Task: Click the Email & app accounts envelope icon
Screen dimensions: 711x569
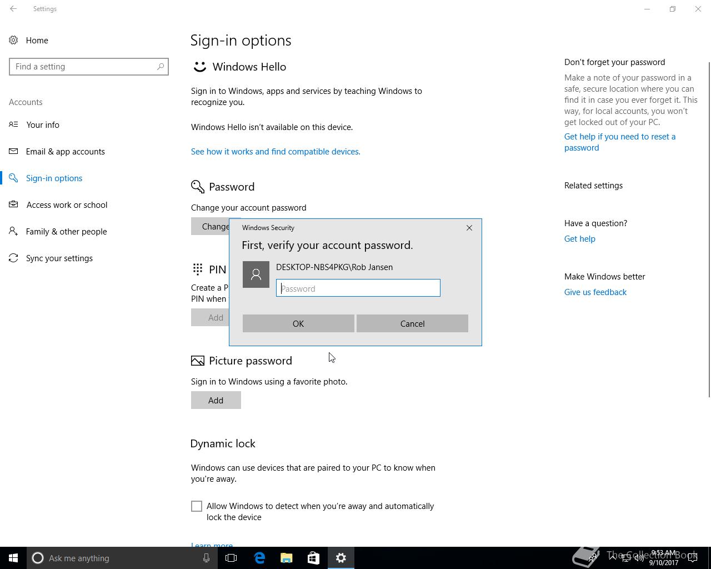Action: point(13,151)
